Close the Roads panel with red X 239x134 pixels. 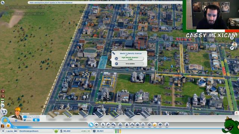coord(236,113)
